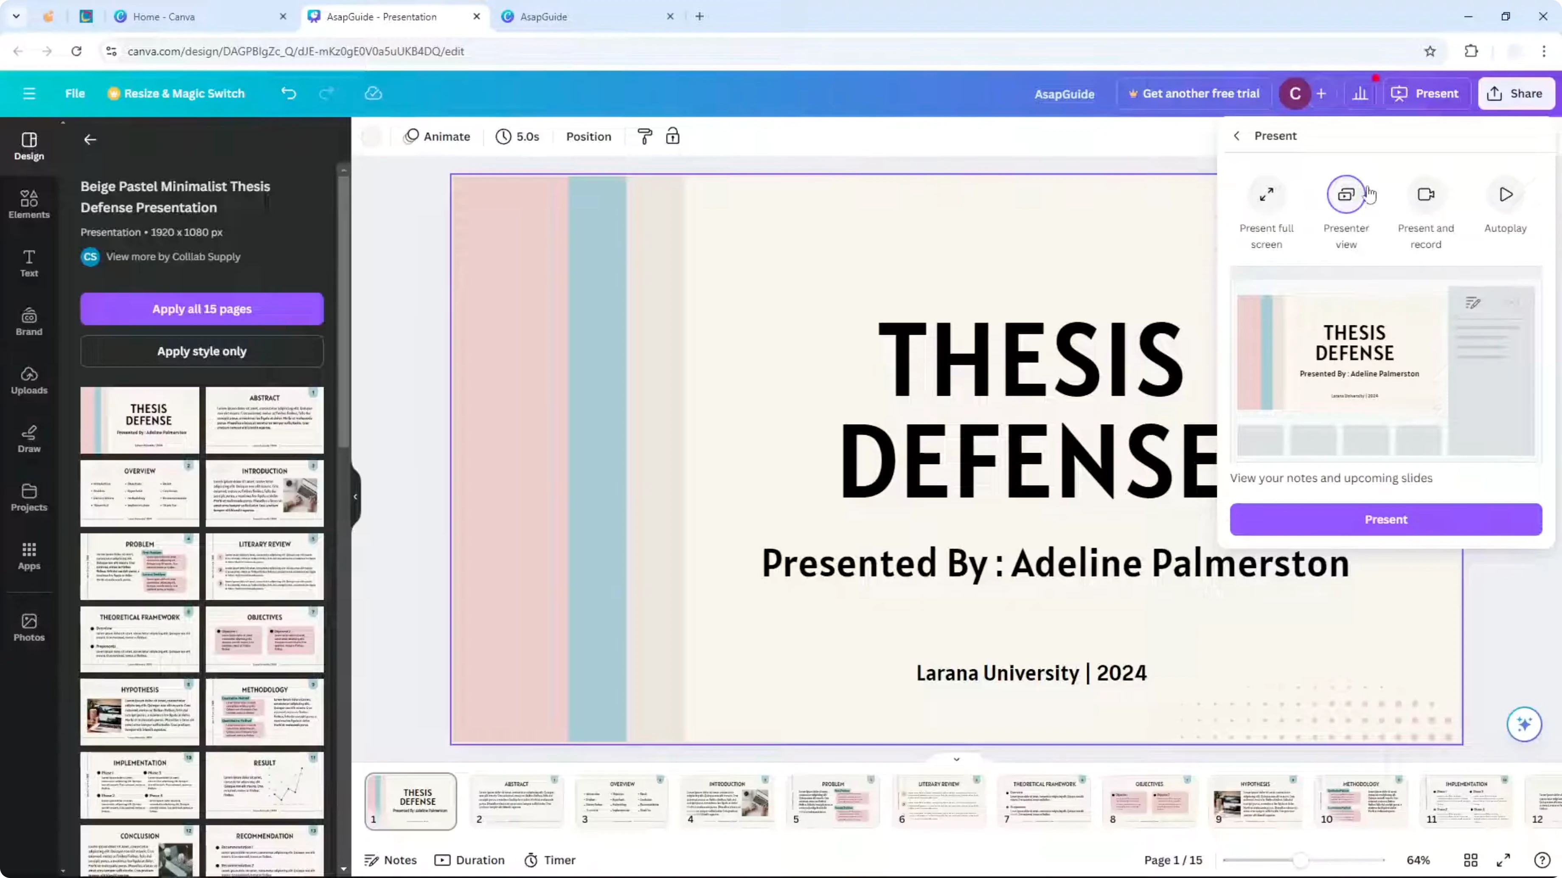Viewport: 1562px width, 878px height.
Task: Select the Draw tool
Action: pos(29,439)
